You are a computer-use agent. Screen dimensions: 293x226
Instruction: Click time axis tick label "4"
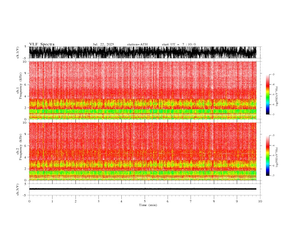click(x=121, y=201)
